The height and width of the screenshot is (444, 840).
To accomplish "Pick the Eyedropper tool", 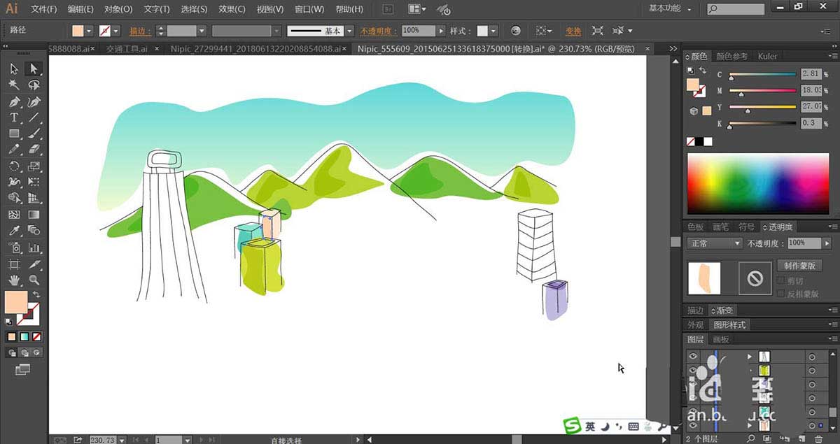I will (x=14, y=231).
